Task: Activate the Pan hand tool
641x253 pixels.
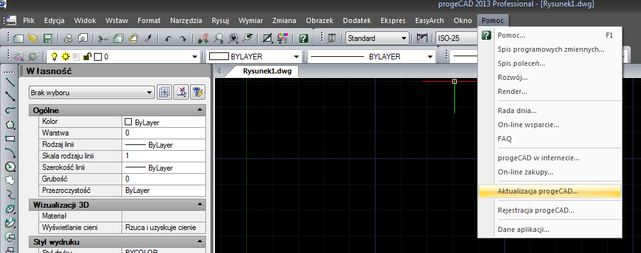Action: (203, 38)
